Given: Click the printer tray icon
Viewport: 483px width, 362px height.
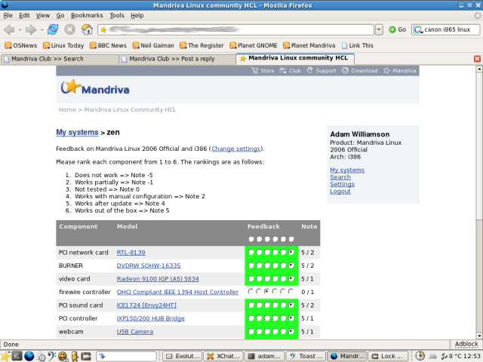Looking at the screenshot, I should 432,356.
